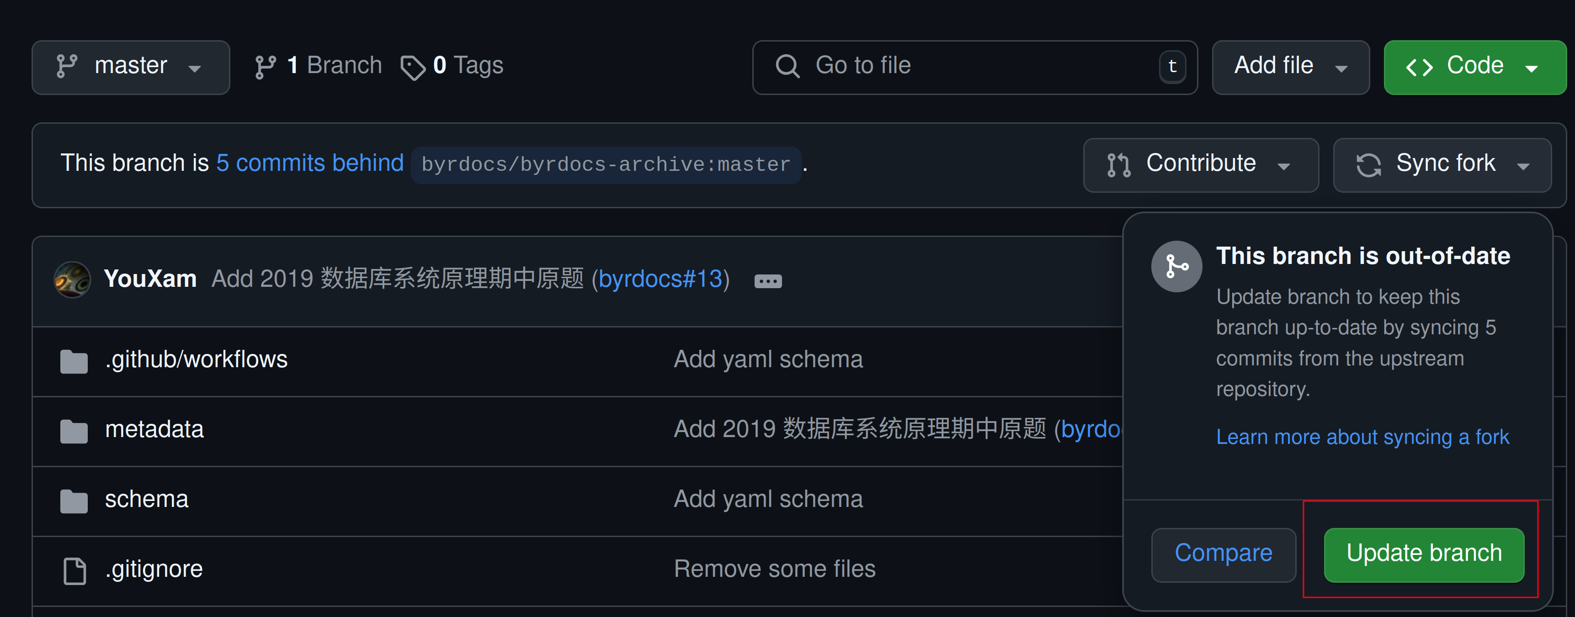Click YouXam's avatar thumbnail
The height and width of the screenshot is (617, 1575).
tap(72, 280)
